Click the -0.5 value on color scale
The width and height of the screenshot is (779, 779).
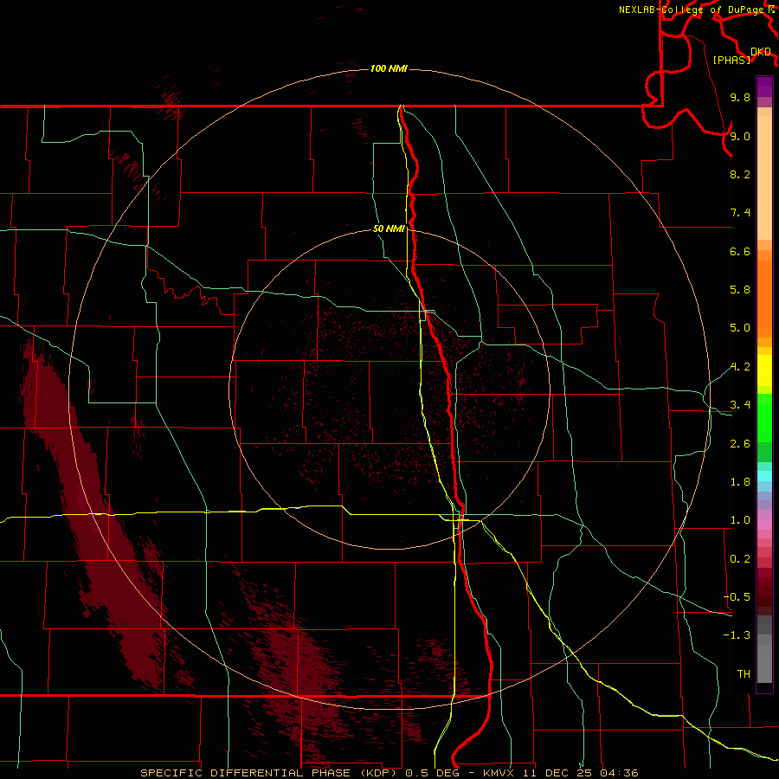tap(737, 597)
